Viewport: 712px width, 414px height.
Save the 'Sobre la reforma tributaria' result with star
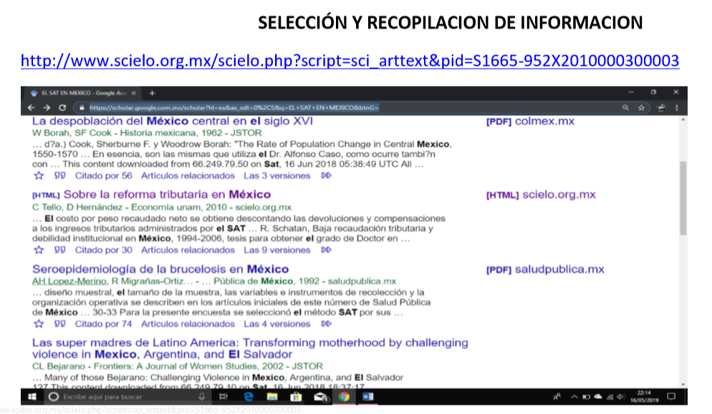click(x=39, y=250)
